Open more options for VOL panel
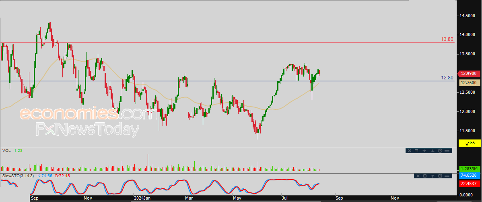This screenshot has height=202, width=482. (447, 151)
